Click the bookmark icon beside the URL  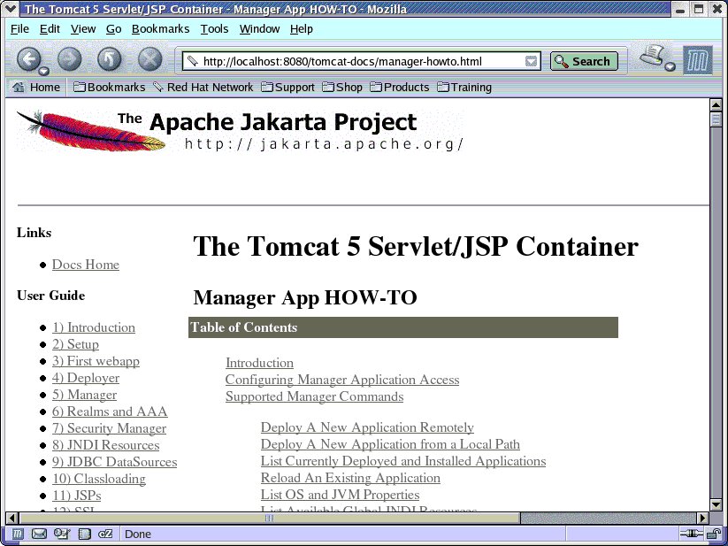192,61
